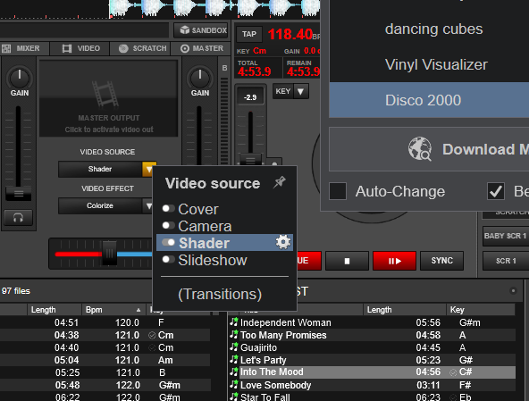Activate the Master Output video preview
This screenshot has width=529, height=401.
coord(109,98)
